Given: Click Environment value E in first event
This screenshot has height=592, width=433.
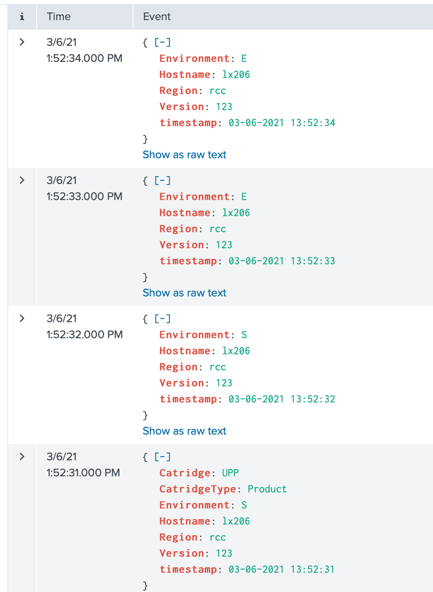Looking at the screenshot, I should [x=244, y=59].
